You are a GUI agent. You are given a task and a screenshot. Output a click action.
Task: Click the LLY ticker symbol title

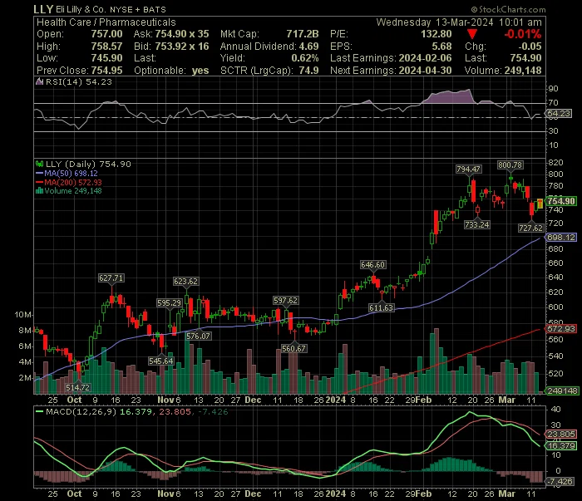pos(43,9)
